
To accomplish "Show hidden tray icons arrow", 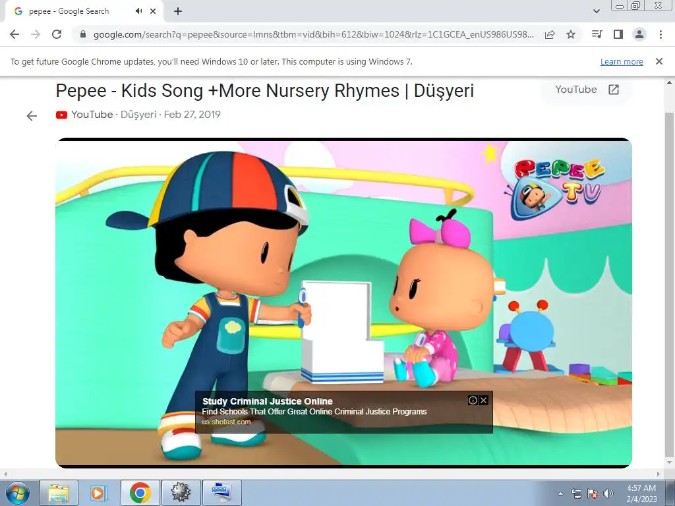I will pos(560,493).
